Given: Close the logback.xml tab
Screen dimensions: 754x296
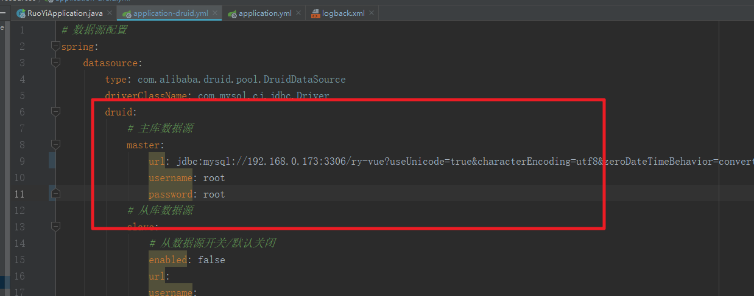Looking at the screenshot, I should (x=372, y=13).
